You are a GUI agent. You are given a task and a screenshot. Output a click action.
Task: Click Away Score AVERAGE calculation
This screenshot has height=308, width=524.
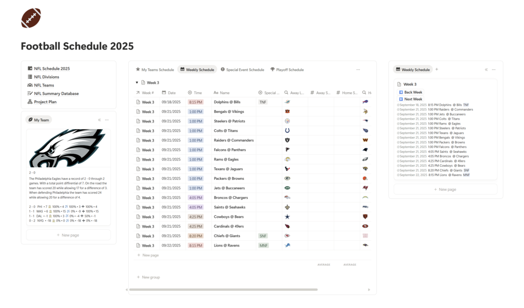[x=323, y=265]
